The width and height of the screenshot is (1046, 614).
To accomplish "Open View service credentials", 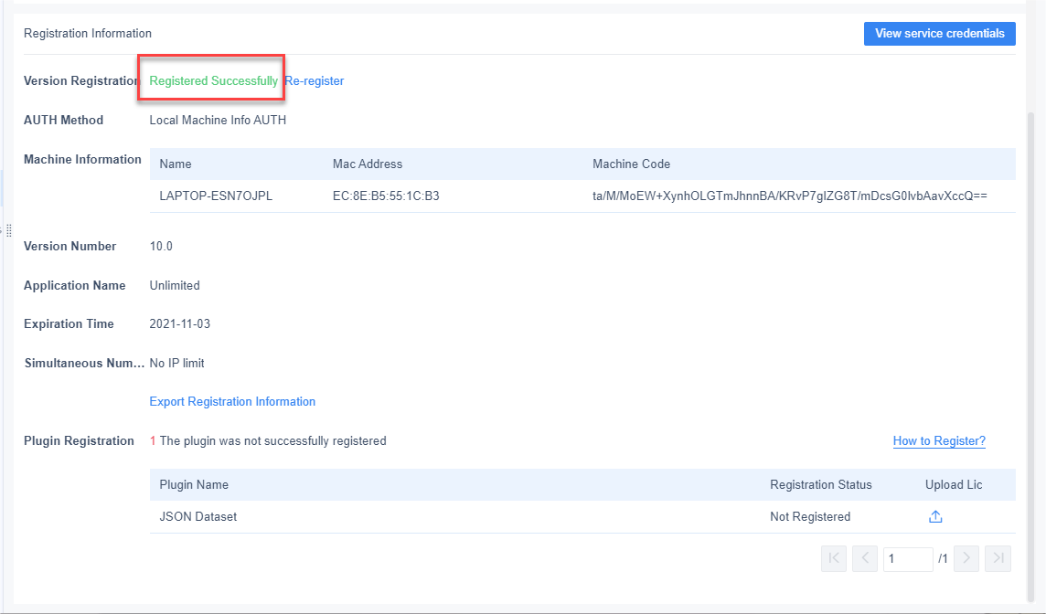I will click(939, 33).
